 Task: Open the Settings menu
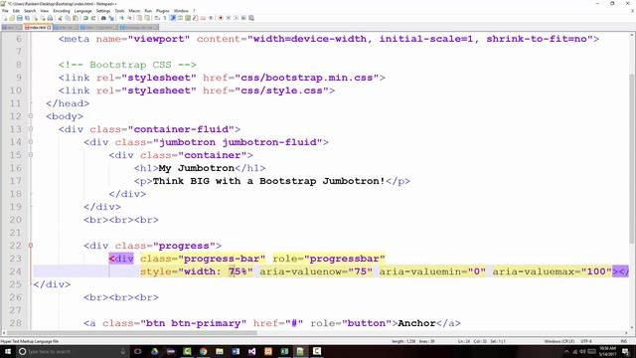click(x=103, y=11)
